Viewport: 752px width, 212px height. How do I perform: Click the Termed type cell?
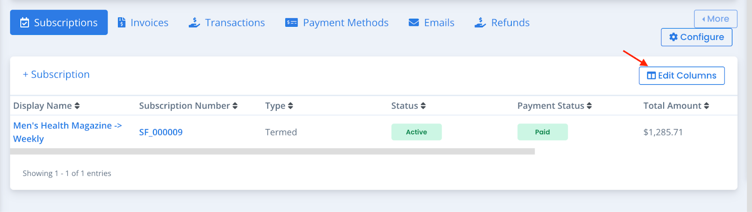point(281,133)
